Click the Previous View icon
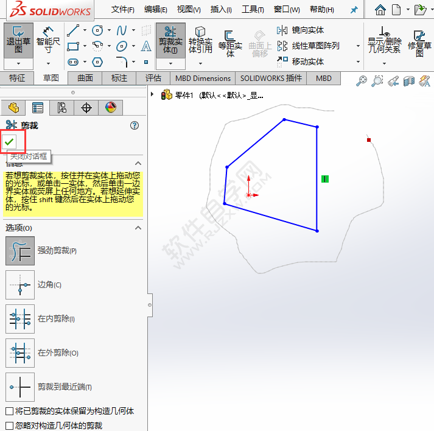This screenshot has width=434, height=431. 393,81
